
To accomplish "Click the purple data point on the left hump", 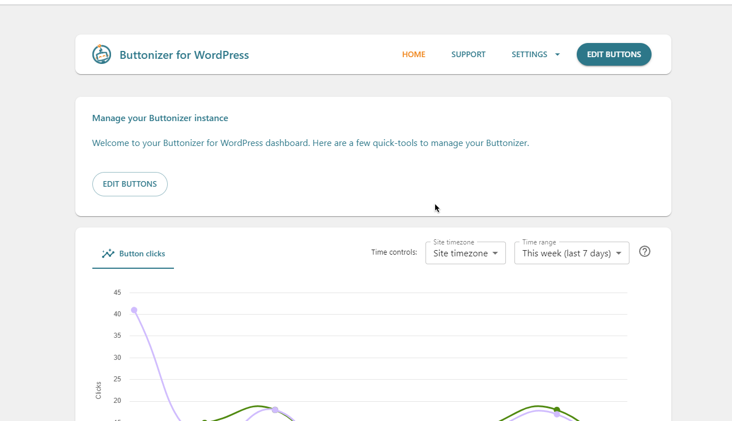I will tap(275, 410).
